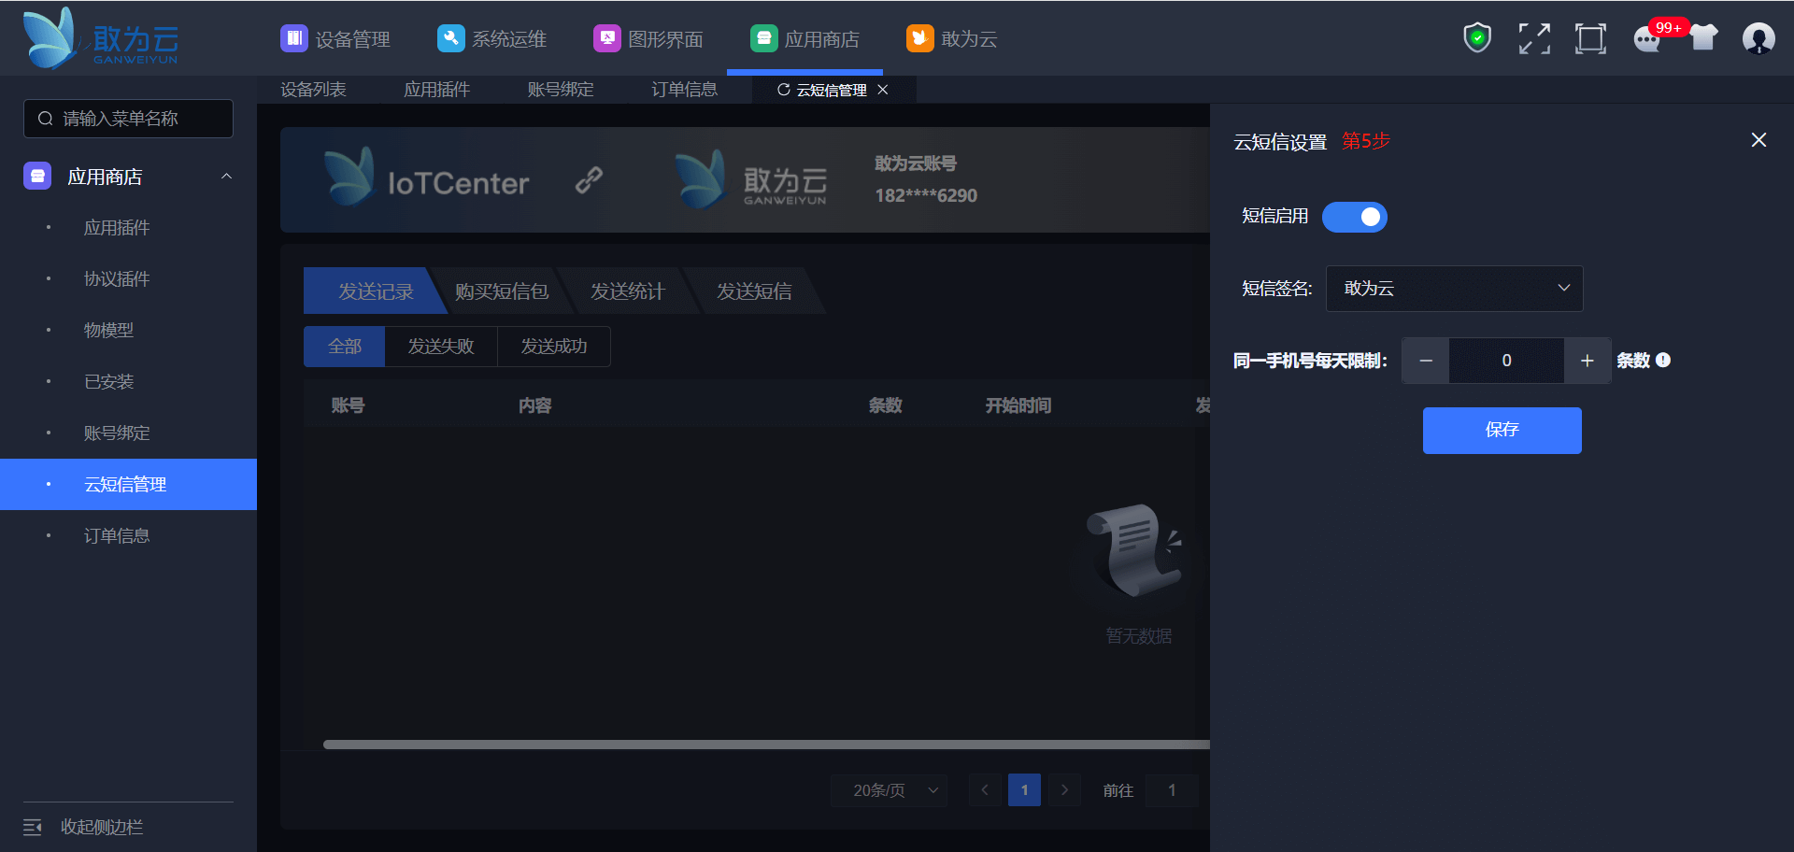Filter records by 发送成功
Screen dimensions: 1794x852
554,347
